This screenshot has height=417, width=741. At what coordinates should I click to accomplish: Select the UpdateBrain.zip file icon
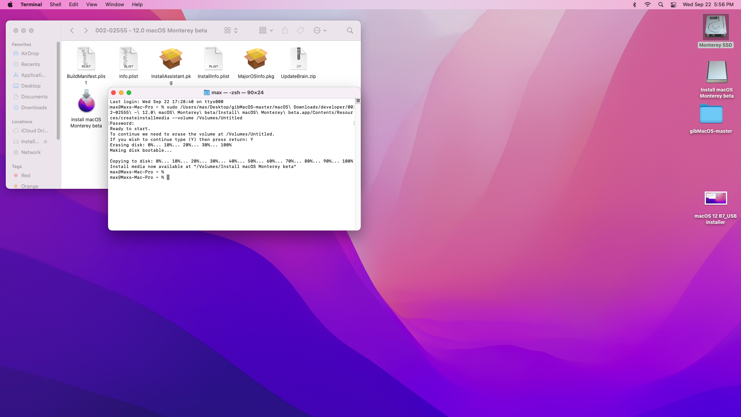[298, 59]
